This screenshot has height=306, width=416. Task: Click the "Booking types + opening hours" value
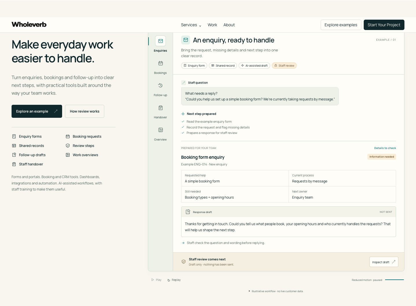click(x=209, y=197)
